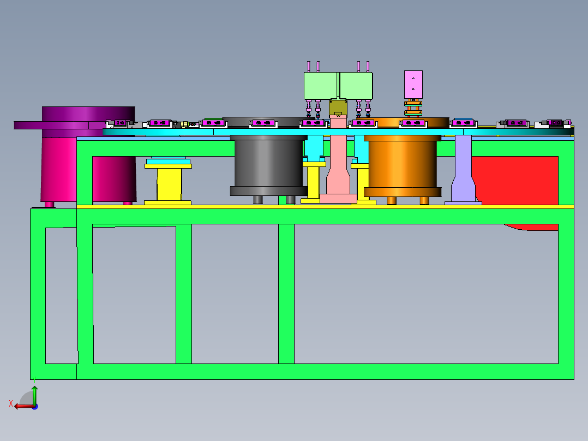The width and height of the screenshot is (588, 441).
Task: Click the red X axis arrow of triad
Action: pyautogui.click(x=23, y=407)
